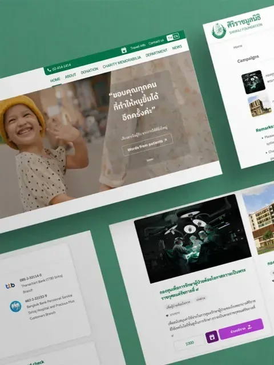274x365 pixels.
Task: Click the purple add-to-basket icon button
Action: [212, 336]
